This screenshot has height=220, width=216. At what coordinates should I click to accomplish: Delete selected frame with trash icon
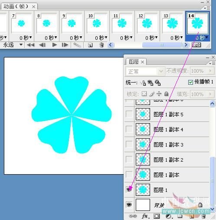pyautogui.click(x=101, y=45)
